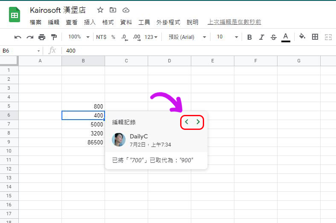
Task: Open the text color picker
Action: (x=286, y=37)
